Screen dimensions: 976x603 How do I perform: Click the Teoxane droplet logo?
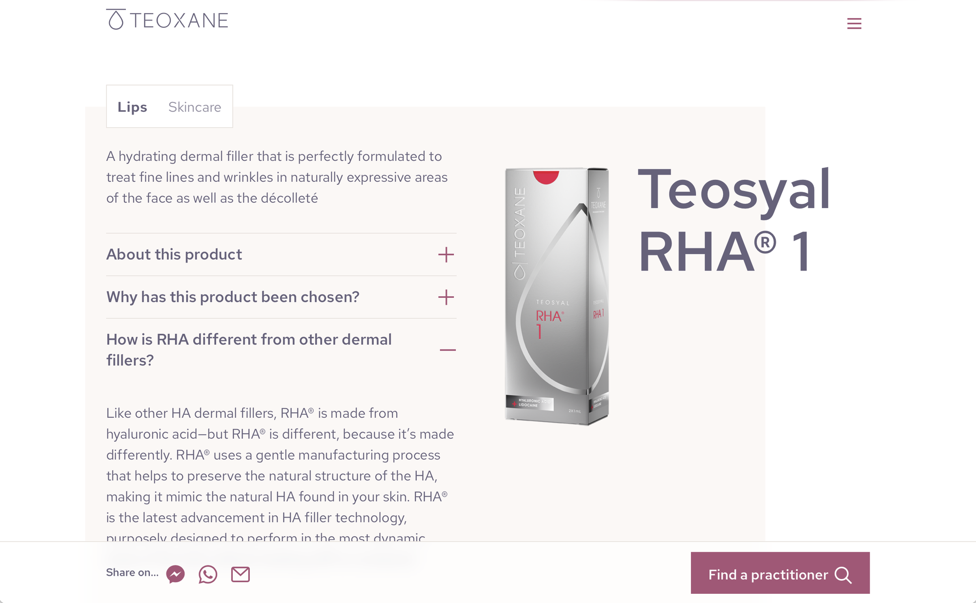116,19
